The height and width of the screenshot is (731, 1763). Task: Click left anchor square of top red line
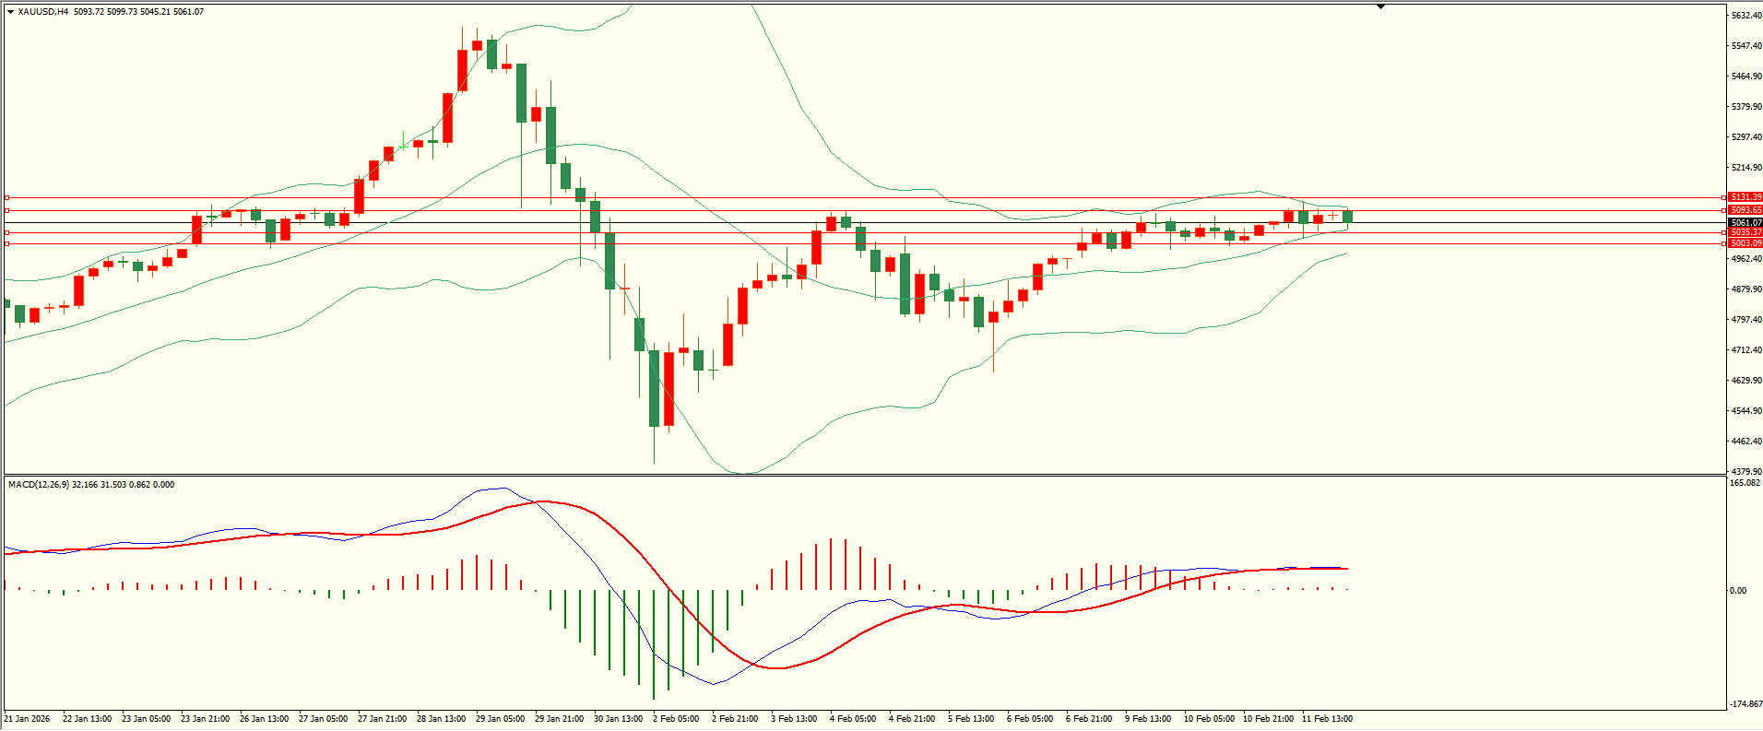point(7,197)
